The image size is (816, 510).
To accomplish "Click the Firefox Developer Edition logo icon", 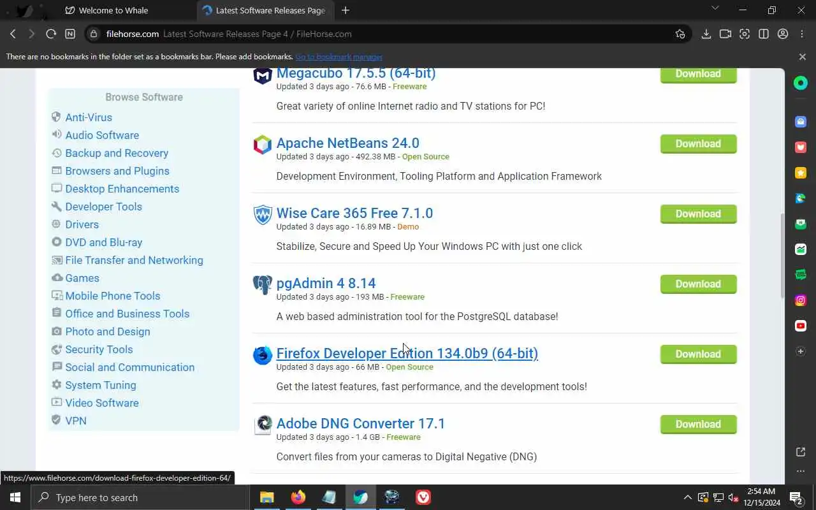I will 263,355.
